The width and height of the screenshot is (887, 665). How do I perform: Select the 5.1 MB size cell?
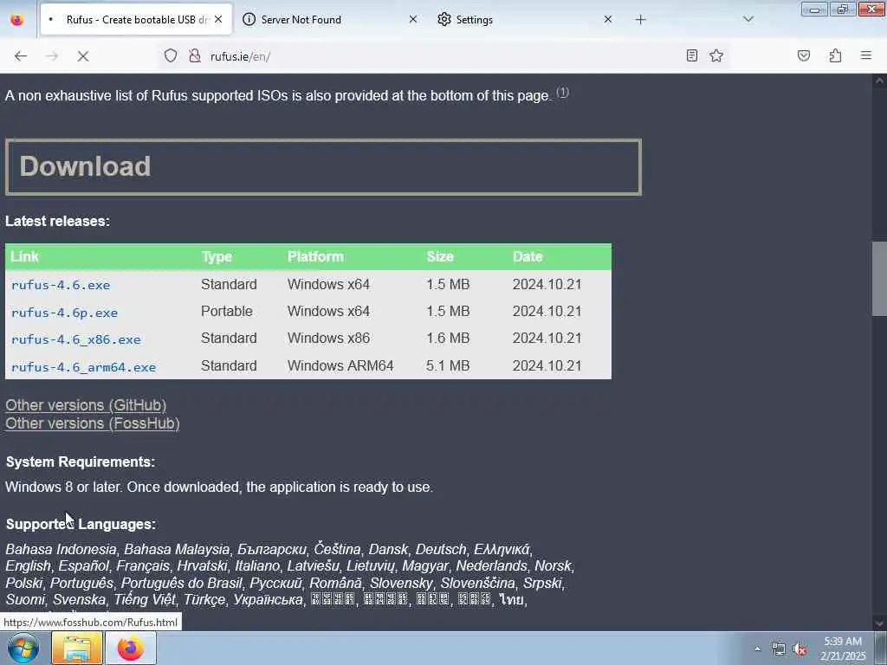click(x=448, y=366)
